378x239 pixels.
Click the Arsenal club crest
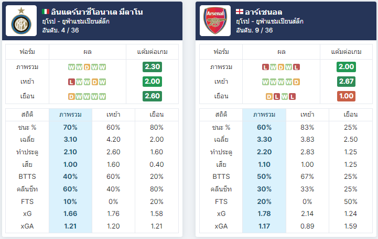pos(215,21)
